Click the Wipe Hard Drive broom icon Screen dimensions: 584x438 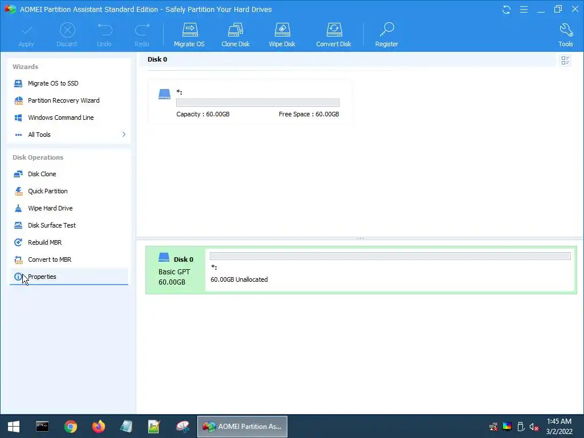tap(18, 208)
